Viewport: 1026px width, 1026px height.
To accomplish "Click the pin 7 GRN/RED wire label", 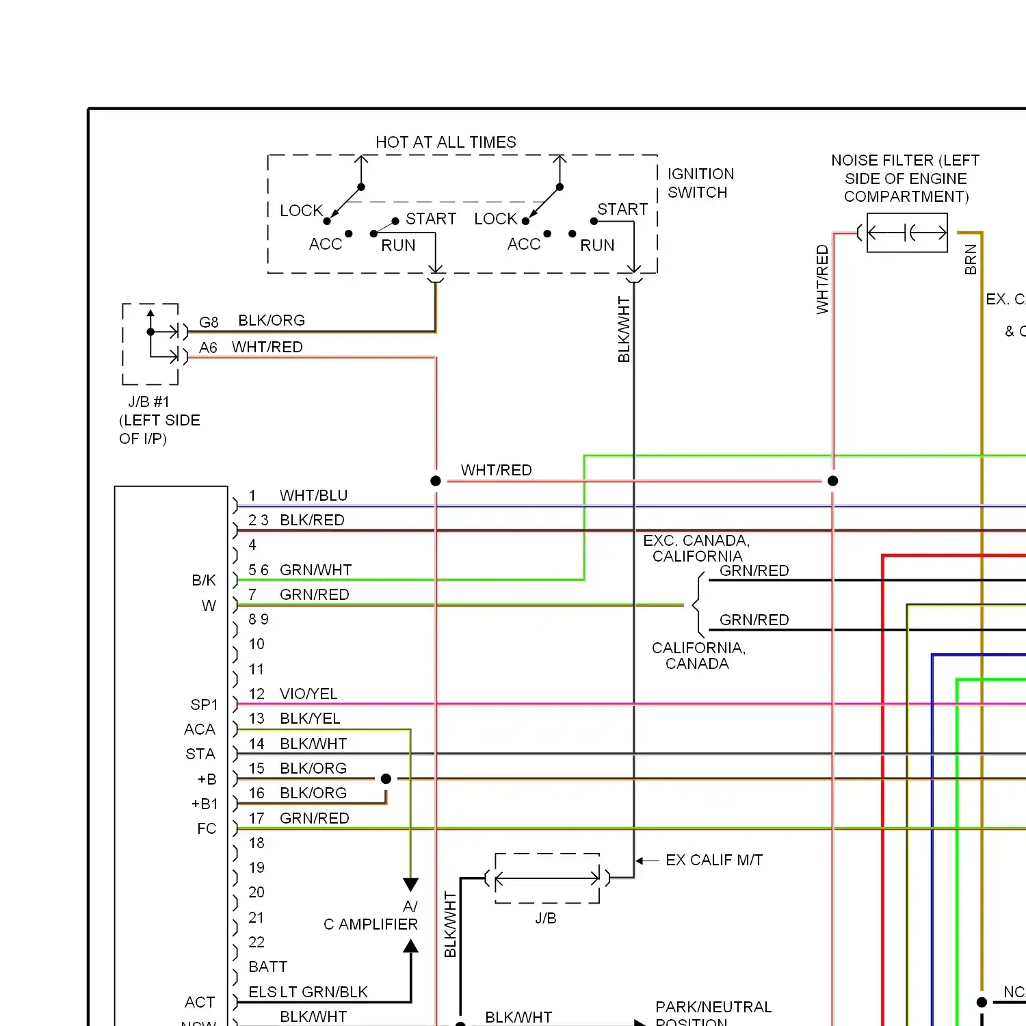I will (314, 594).
